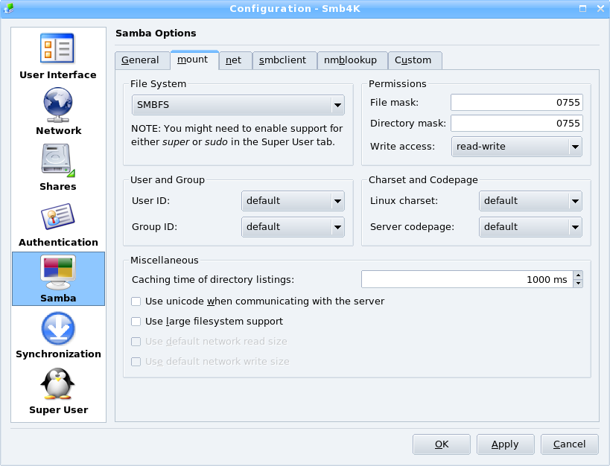Click the Directory mask label
Image resolution: width=610 pixels, height=466 pixels.
coord(408,124)
